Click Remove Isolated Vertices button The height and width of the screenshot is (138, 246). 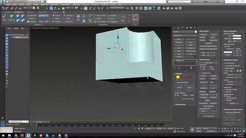[208, 46]
